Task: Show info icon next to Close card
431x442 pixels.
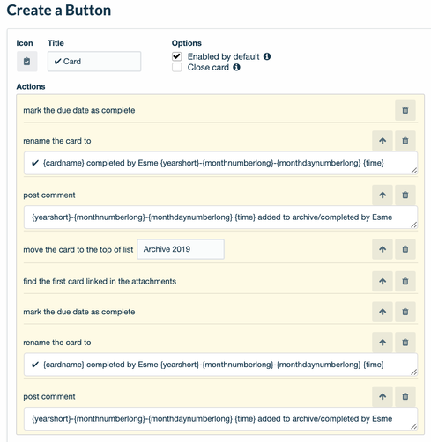Action: (x=236, y=67)
